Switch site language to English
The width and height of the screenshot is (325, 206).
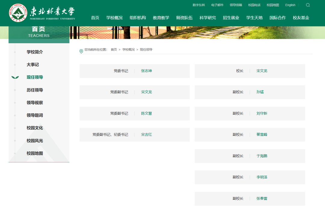[x=290, y=5]
